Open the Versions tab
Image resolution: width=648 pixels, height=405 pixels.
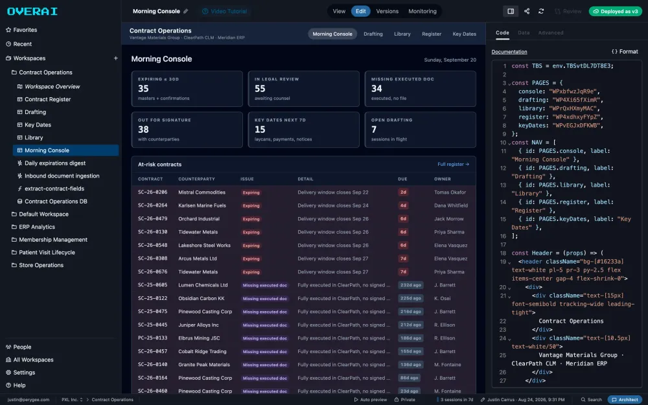coord(388,11)
